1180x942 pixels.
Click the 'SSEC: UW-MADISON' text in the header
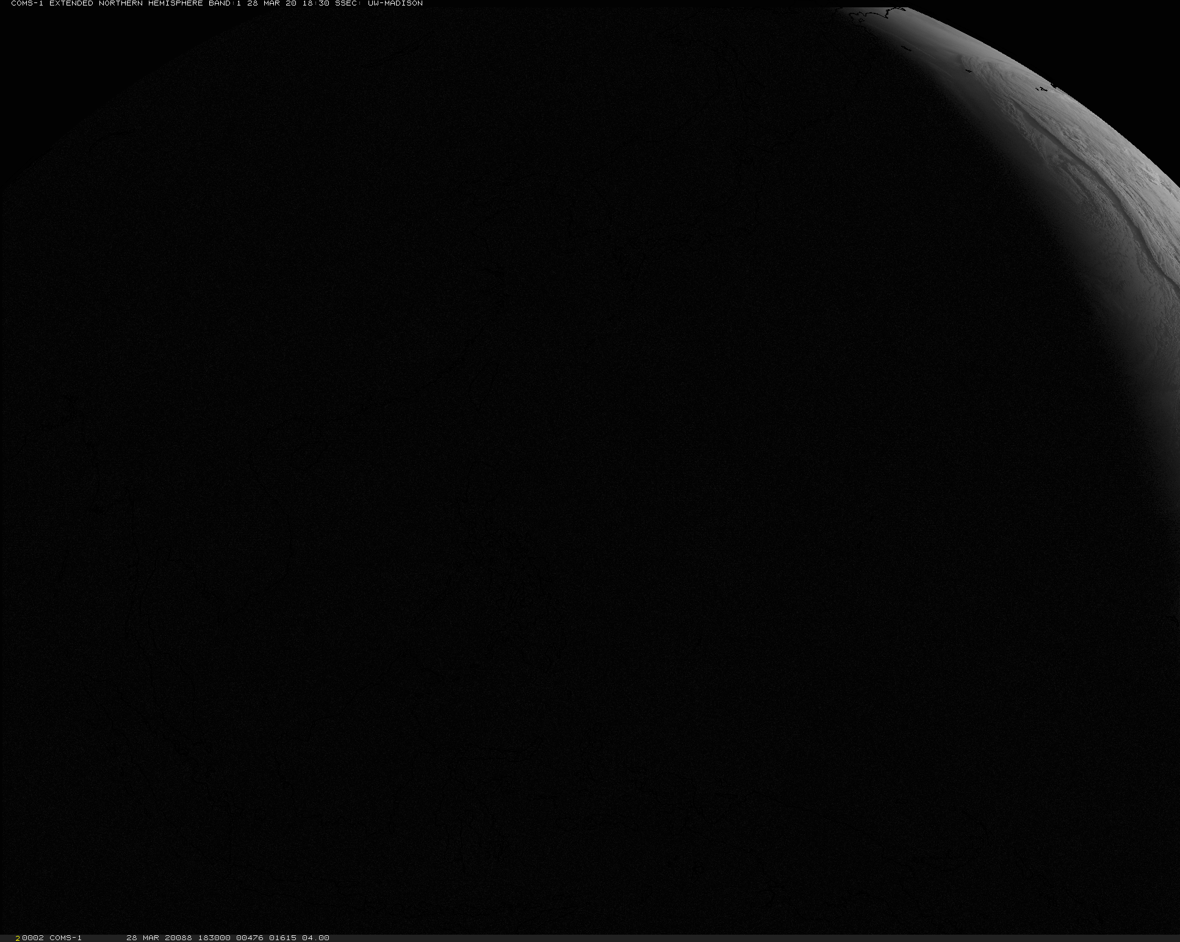[379, 4]
